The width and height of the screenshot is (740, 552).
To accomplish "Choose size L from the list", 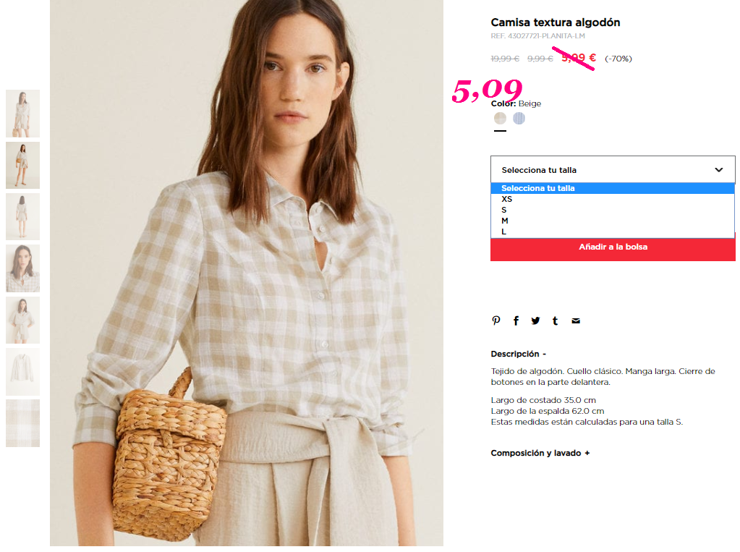I will pyautogui.click(x=613, y=232).
